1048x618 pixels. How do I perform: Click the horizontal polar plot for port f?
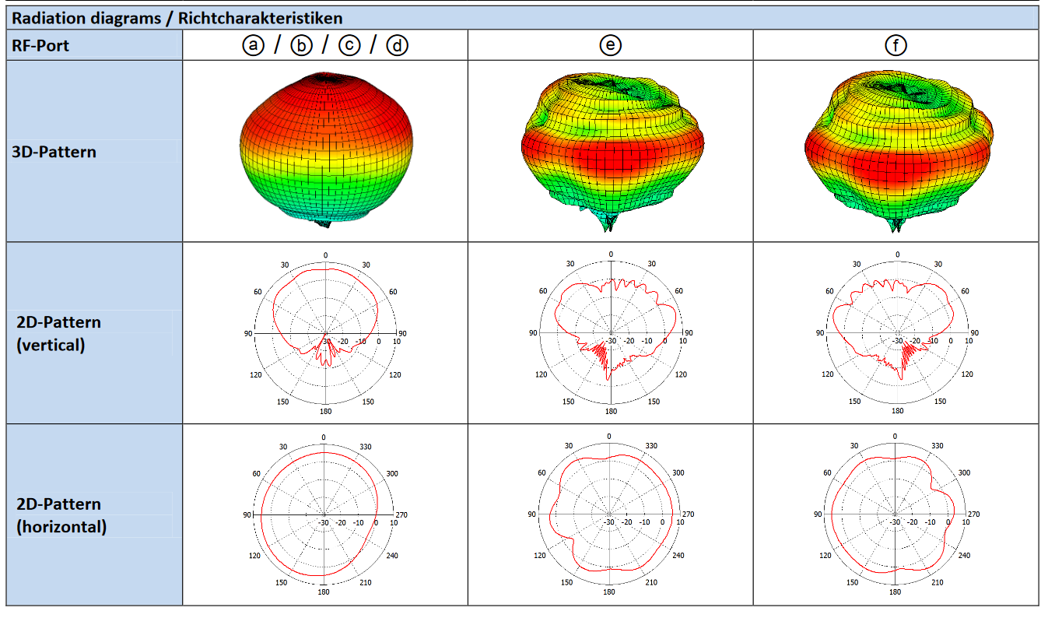click(x=896, y=515)
